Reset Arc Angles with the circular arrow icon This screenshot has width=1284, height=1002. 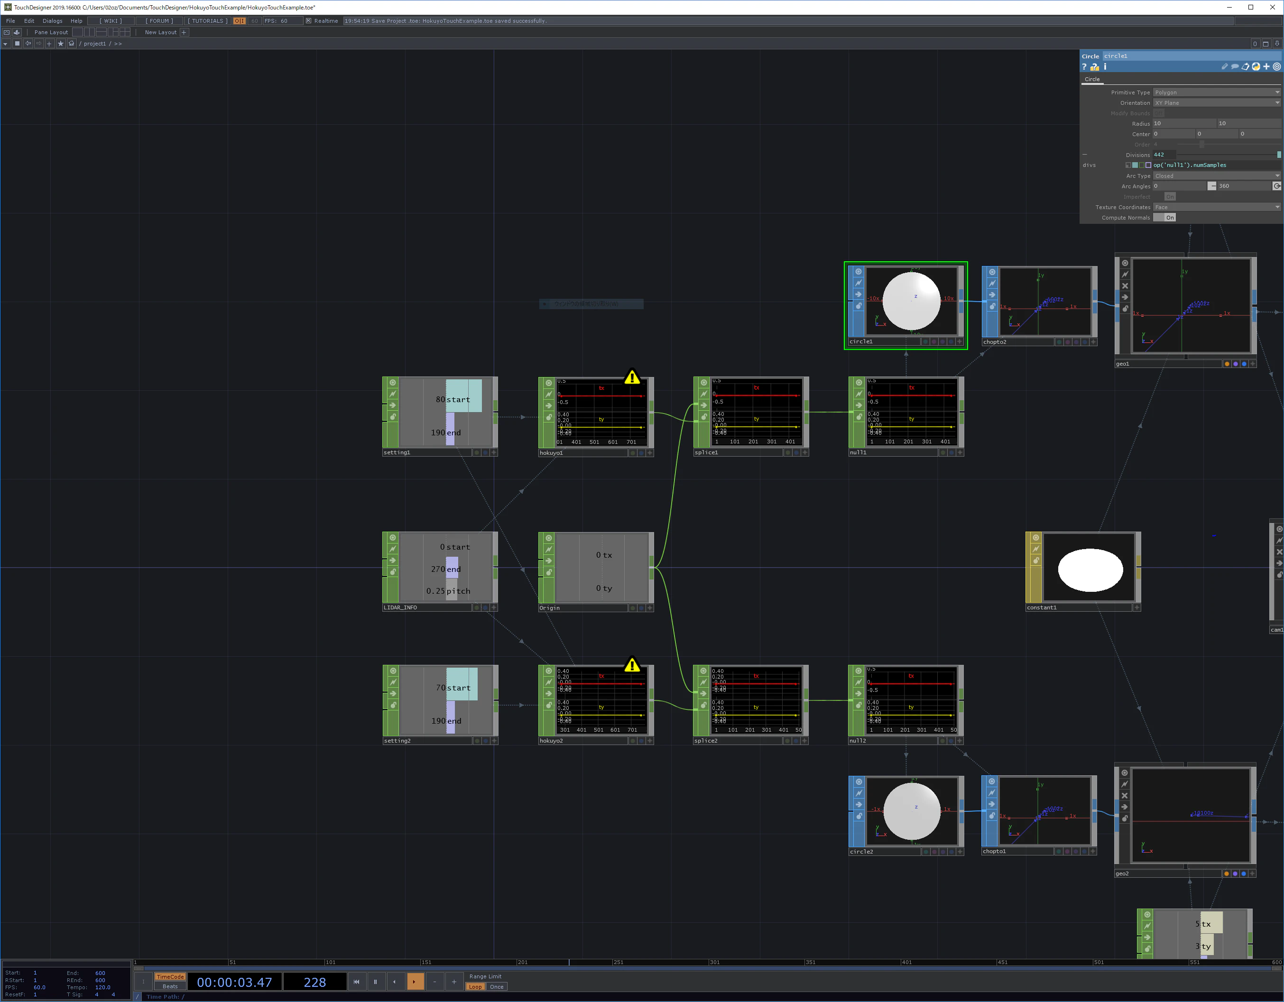[1277, 186]
